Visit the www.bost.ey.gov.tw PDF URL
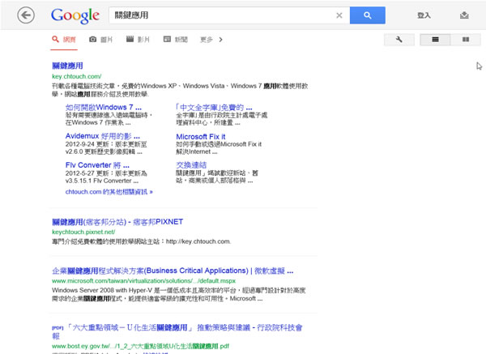The height and width of the screenshot is (354, 486). (x=140, y=346)
